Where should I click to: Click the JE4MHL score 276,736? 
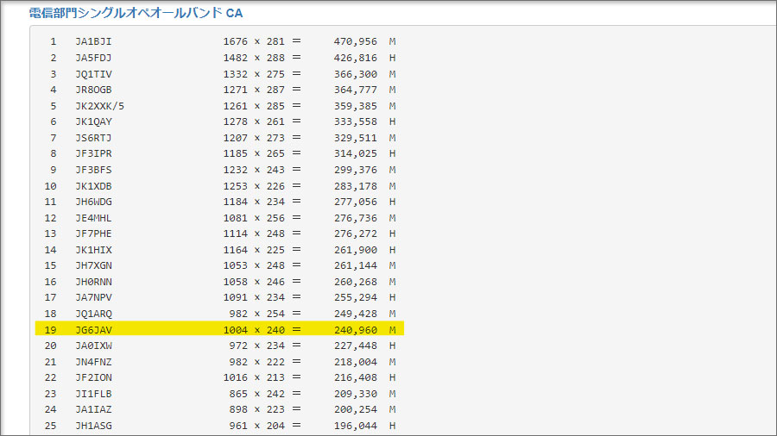tap(356, 218)
